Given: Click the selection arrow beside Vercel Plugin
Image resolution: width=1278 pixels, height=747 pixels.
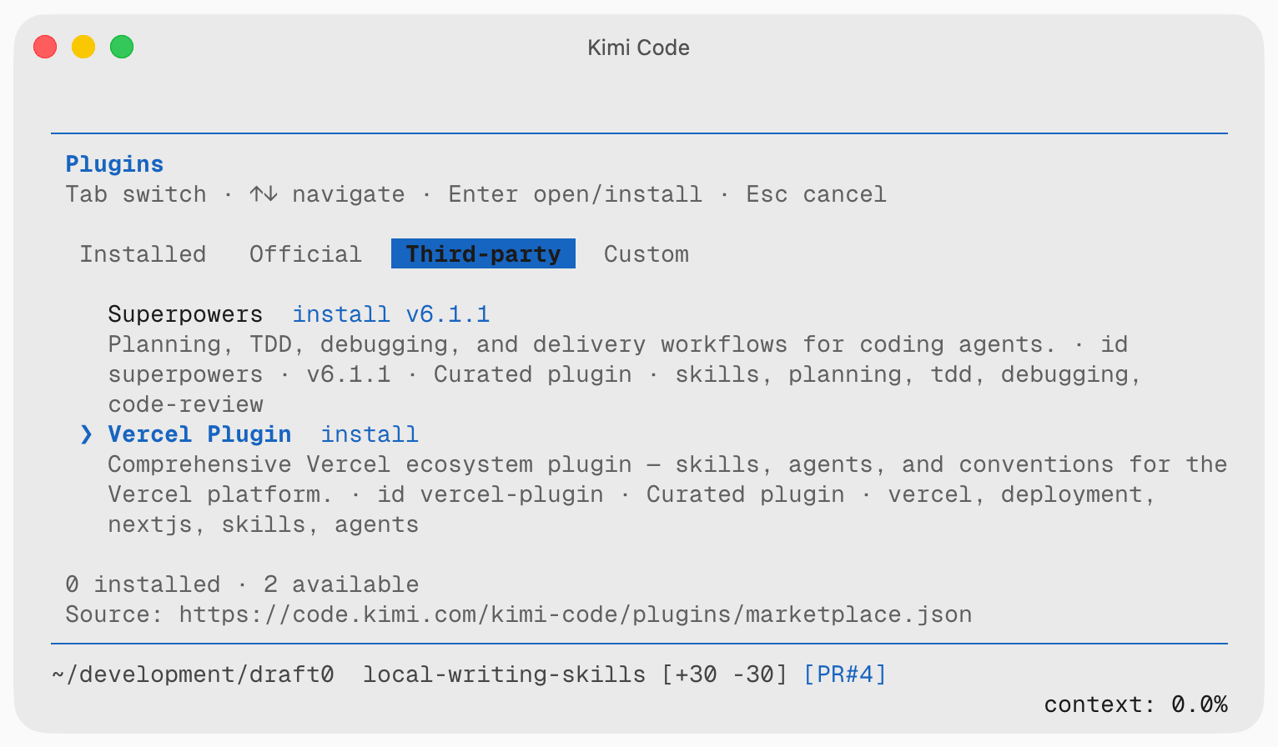Looking at the screenshot, I should [86, 434].
